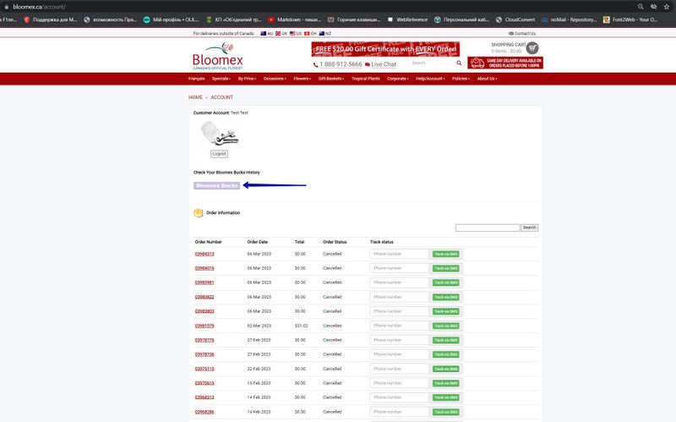Click the crossed-eye icon in address bar
The width and height of the screenshot is (676, 422).
(653, 7)
